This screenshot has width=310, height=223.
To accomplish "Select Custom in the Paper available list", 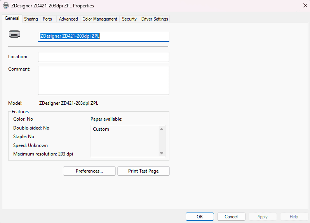I will tap(101, 129).
